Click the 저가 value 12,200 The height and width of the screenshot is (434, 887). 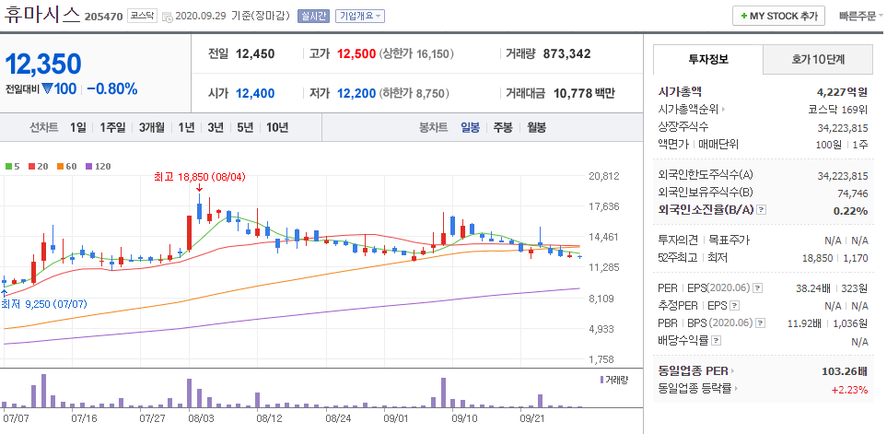[x=356, y=93]
